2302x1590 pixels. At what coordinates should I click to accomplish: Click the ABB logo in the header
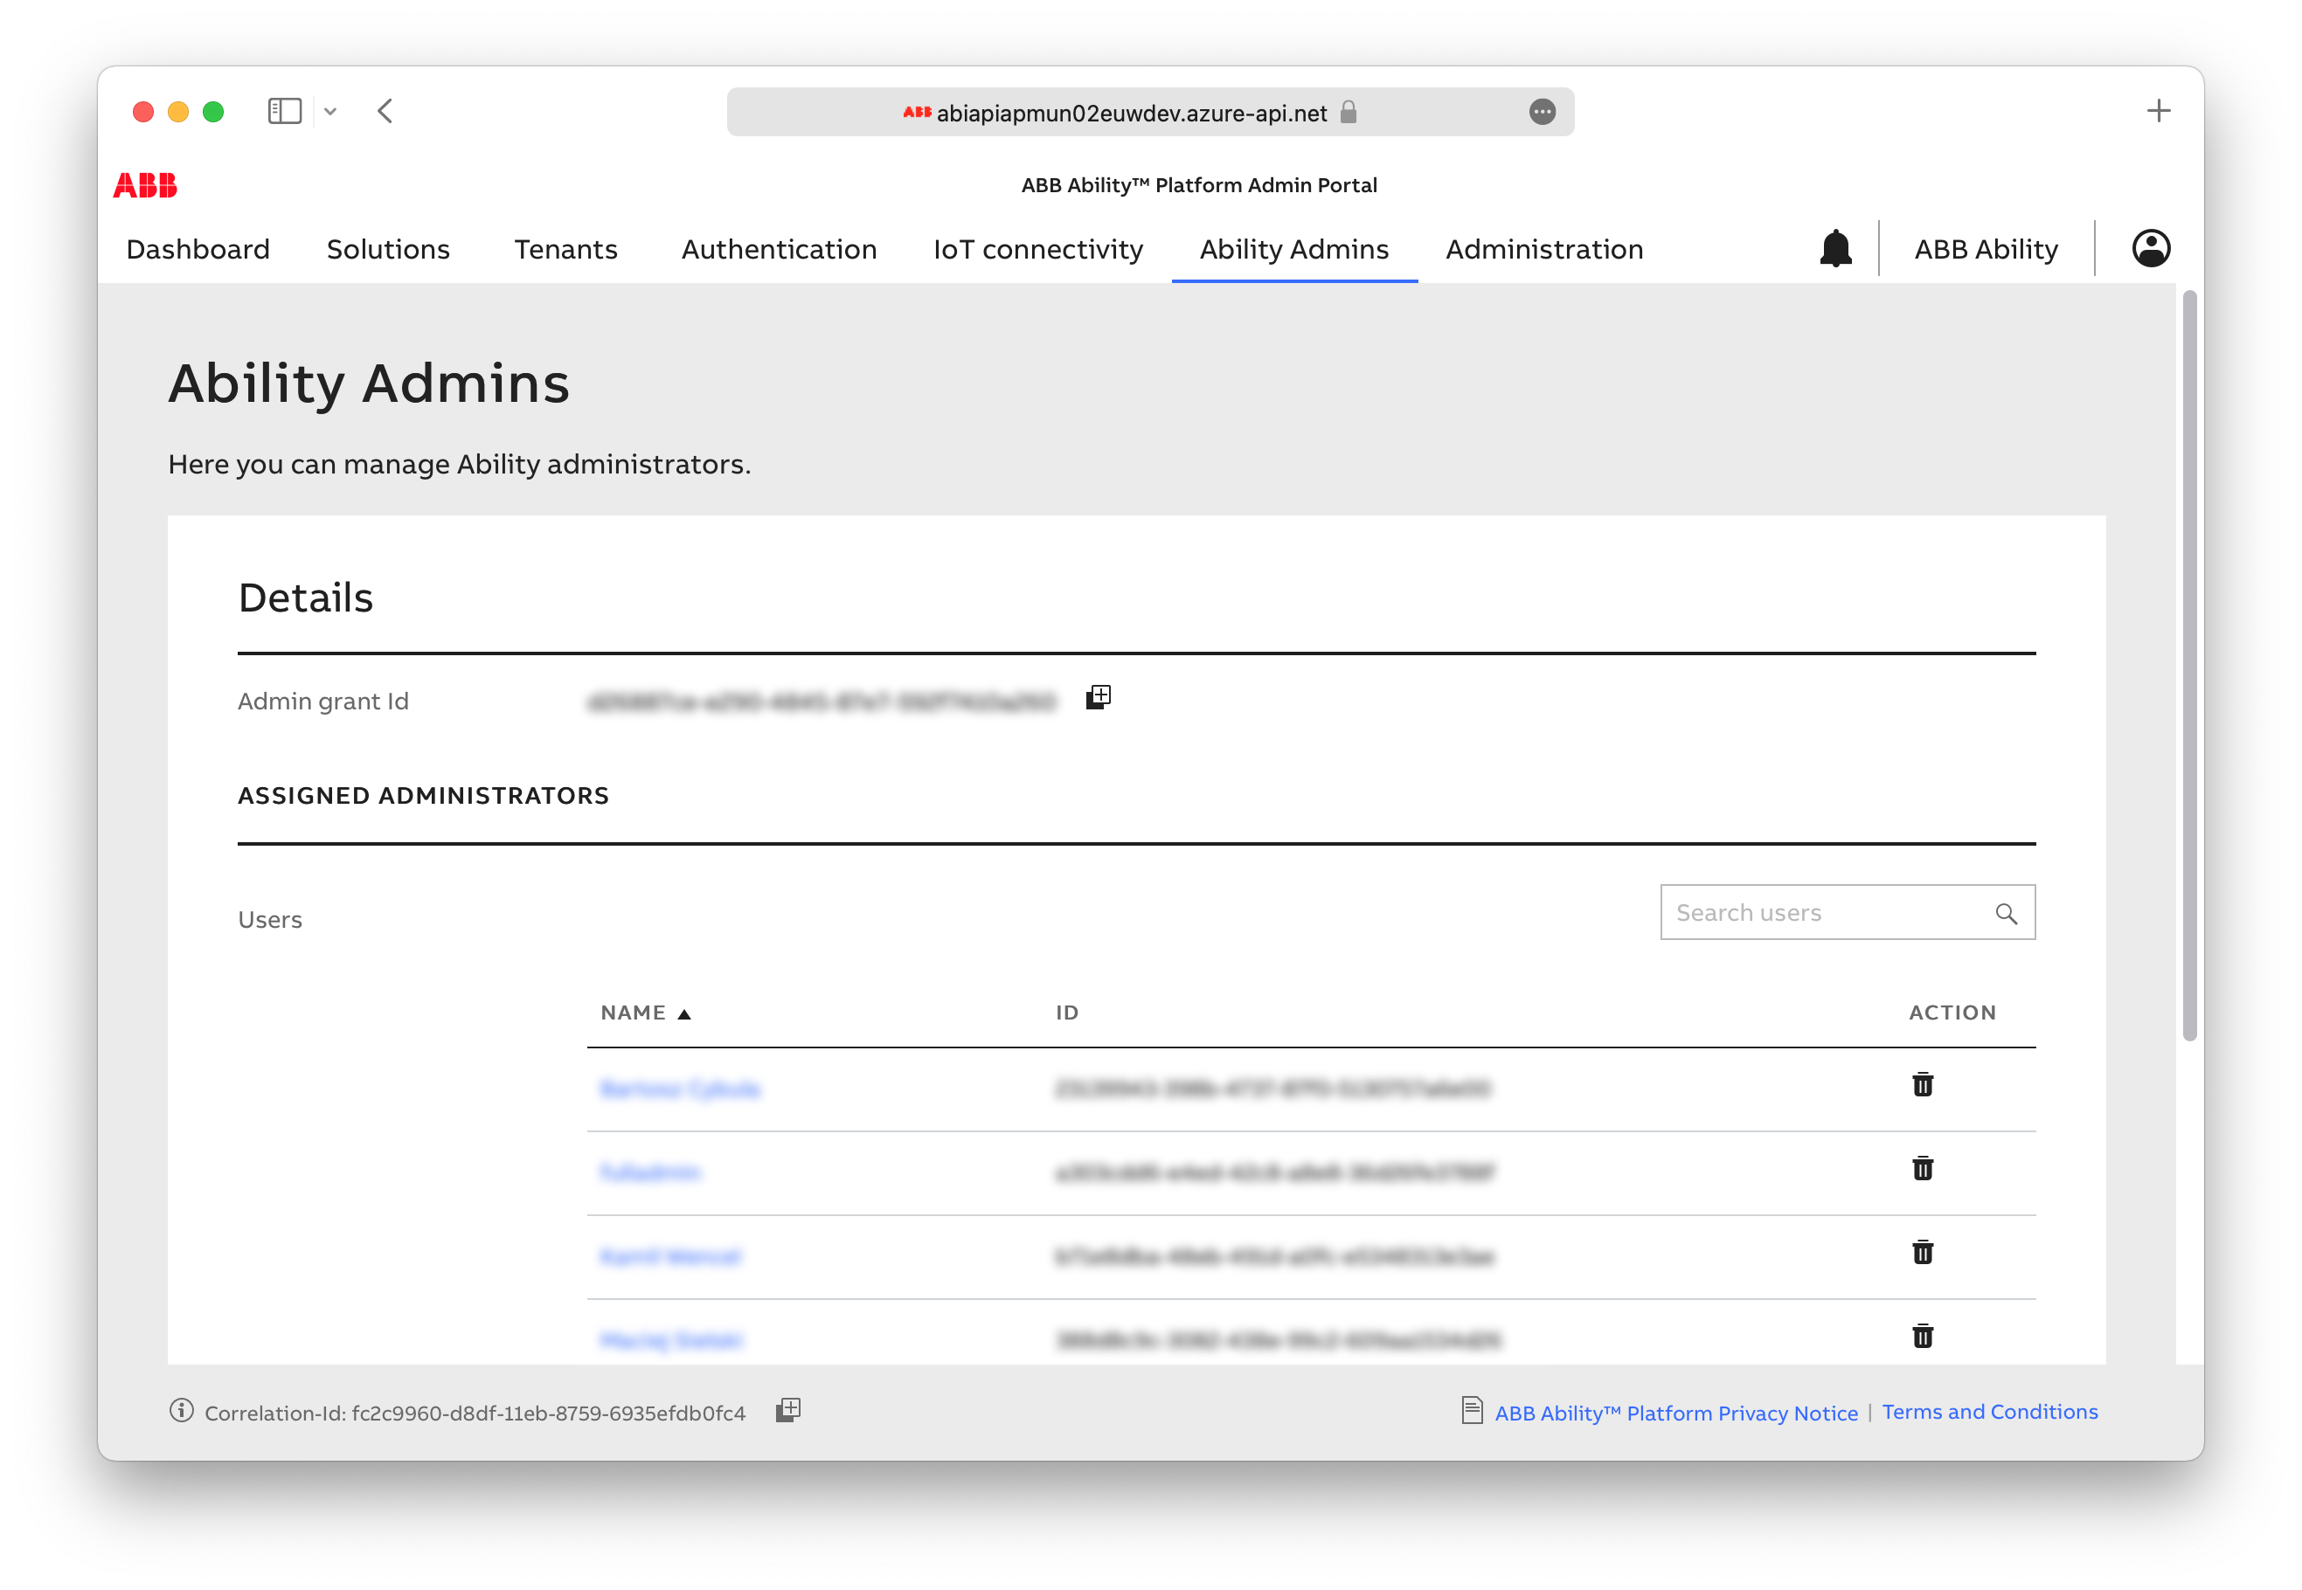tap(144, 185)
